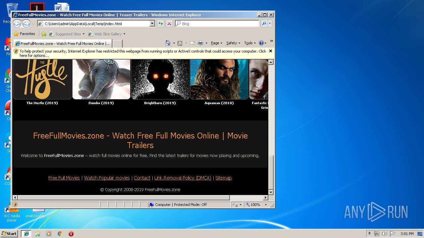Viewport: 424px width, 238px height.
Task: Expand Web Slice Gallery dropdown
Action: (x=124, y=34)
